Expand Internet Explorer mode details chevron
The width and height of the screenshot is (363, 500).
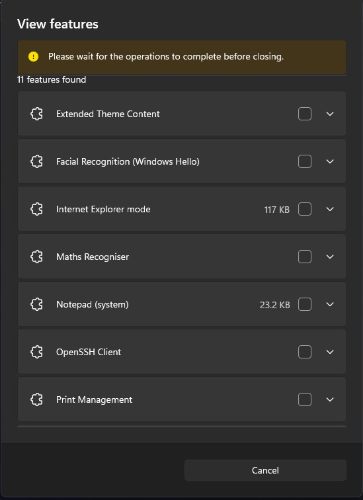tap(330, 209)
